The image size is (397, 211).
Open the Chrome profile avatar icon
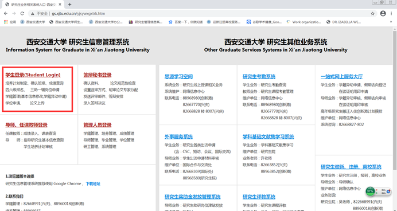click(x=383, y=13)
